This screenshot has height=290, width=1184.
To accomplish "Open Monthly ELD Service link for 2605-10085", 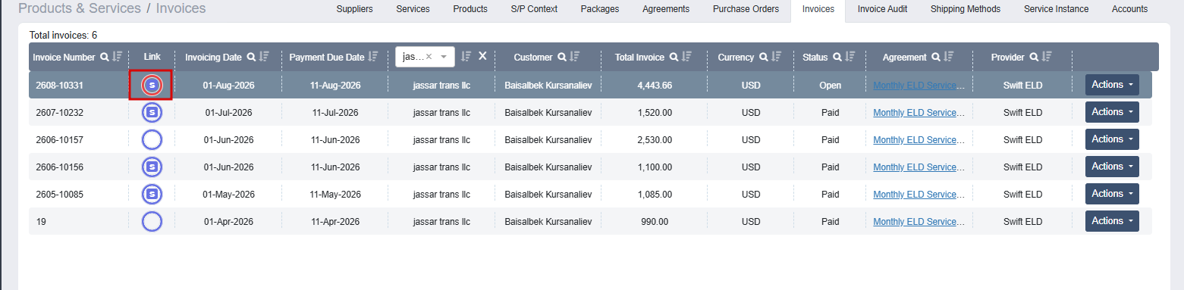I will coord(919,195).
